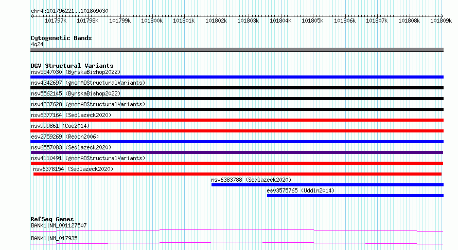458x250 pixels.
Task: Click the 101797k ruler tick label
Action: pyautogui.click(x=56, y=21)
